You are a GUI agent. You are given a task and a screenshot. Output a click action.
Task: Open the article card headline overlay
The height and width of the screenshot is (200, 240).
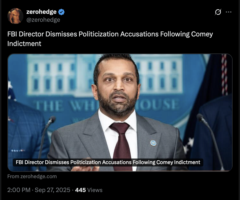(108, 162)
